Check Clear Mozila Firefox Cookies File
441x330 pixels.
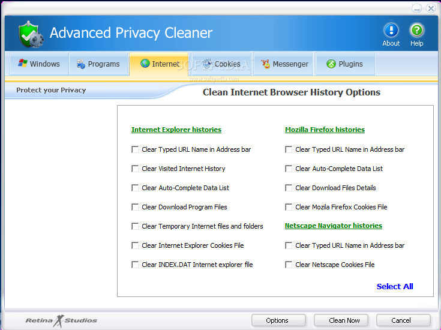click(289, 207)
